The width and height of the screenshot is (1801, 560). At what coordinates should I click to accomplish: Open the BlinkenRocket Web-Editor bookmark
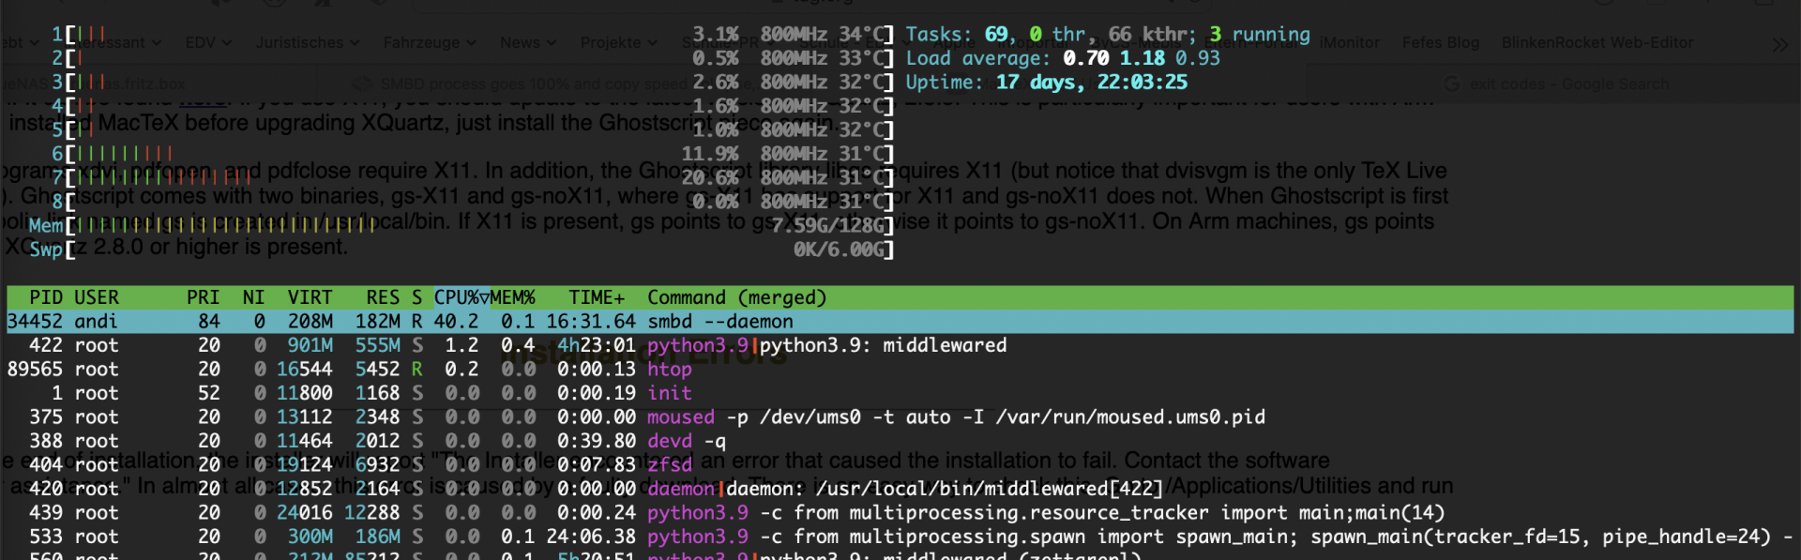pyautogui.click(x=1597, y=43)
